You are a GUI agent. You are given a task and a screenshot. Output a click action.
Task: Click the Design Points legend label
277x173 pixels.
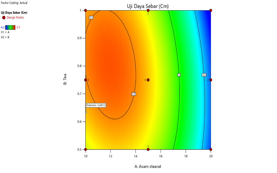click(15, 18)
